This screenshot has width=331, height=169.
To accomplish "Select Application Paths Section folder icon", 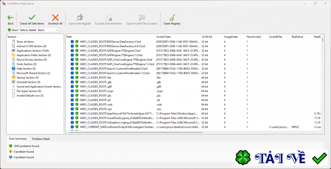I will click(x=14, y=55).
